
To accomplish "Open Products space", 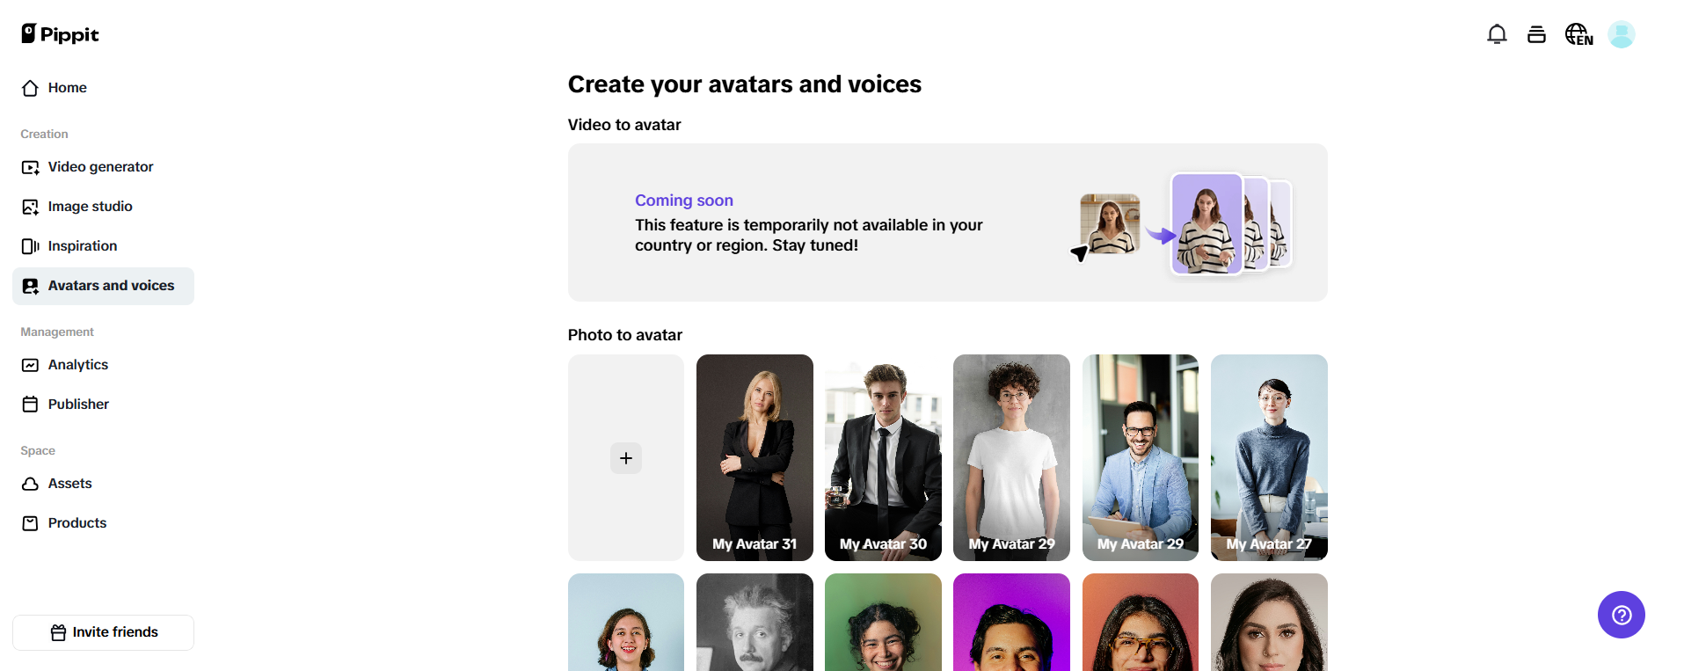I will [x=77, y=523].
